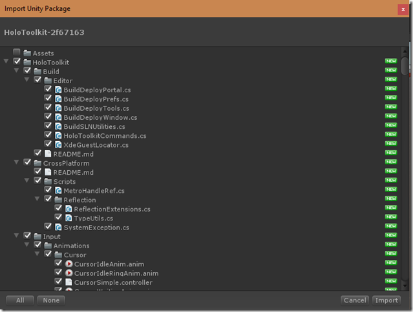413x312 pixels.
Task: Click the CrossPlatform folder icon
Action: [37, 163]
